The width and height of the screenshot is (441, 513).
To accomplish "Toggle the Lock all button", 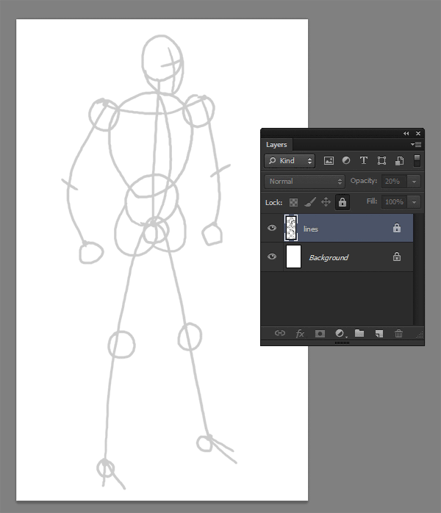I will [342, 201].
